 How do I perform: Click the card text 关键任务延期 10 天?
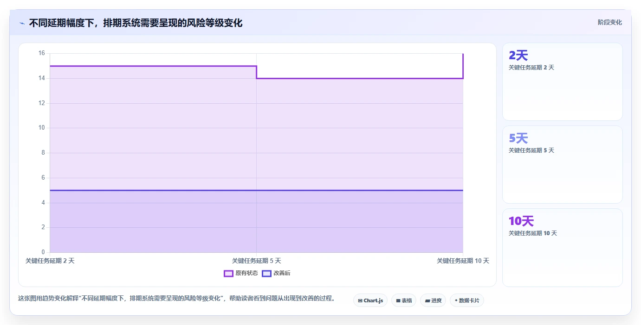[533, 233]
